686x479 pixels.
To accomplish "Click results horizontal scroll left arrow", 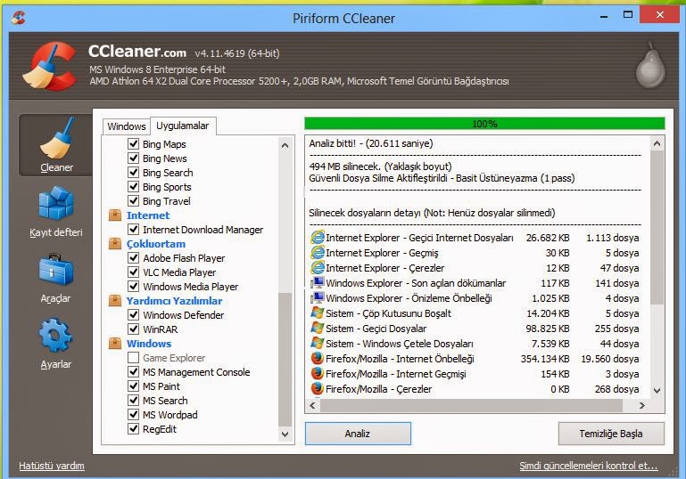I will (312, 406).
